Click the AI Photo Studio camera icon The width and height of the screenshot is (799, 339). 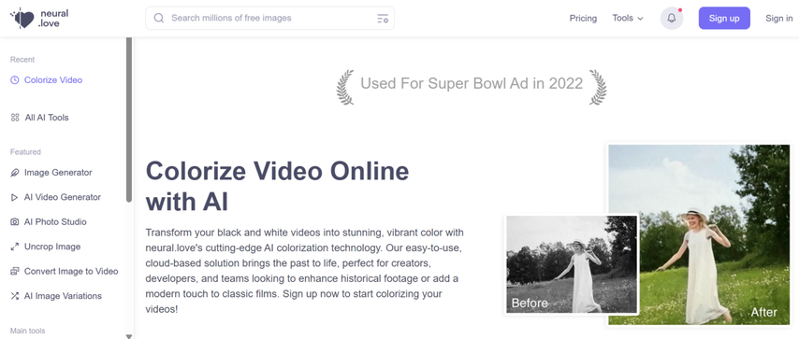tap(15, 222)
